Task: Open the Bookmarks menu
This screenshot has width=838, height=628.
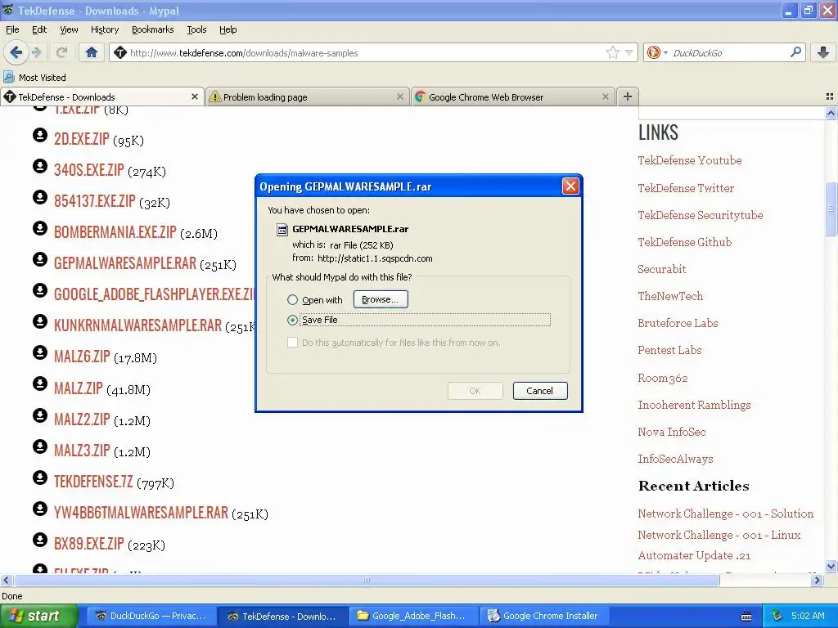Action: pyautogui.click(x=153, y=29)
